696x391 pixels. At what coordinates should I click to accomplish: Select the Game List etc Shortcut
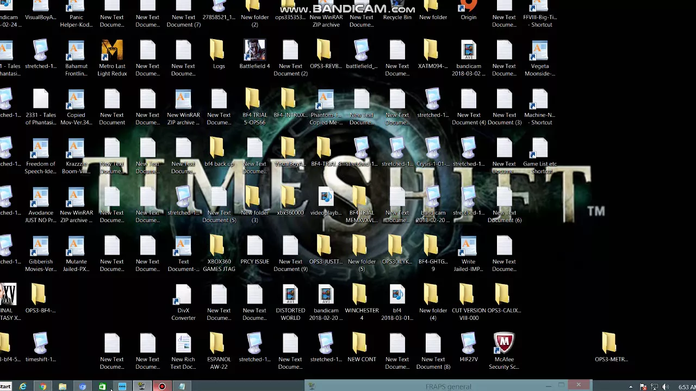(540, 156)
